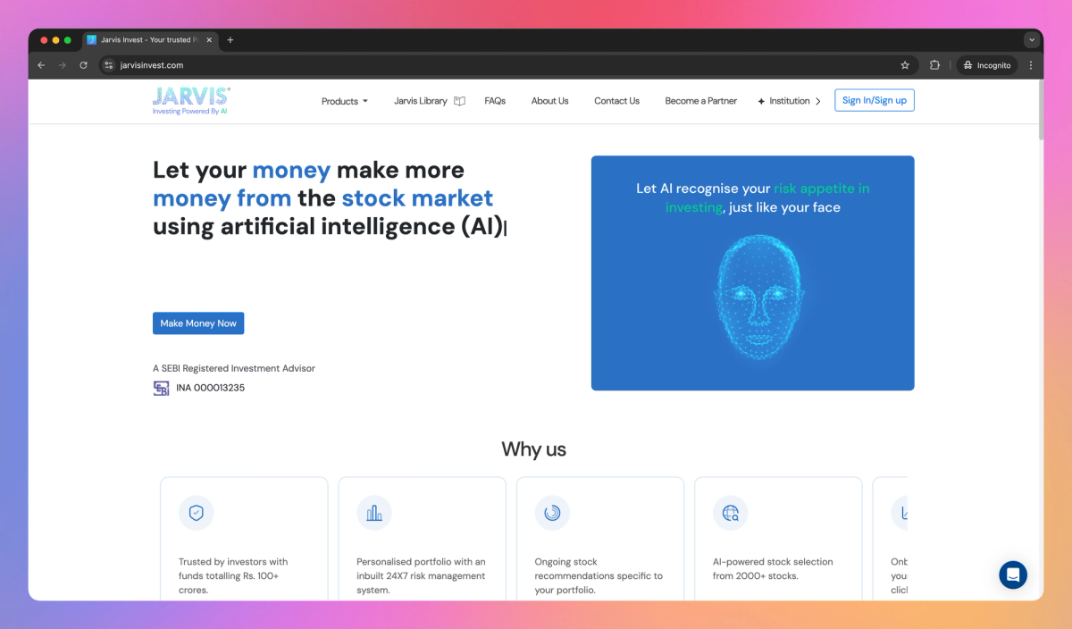Click the AI face illustration banner
Image resolution: width=1072 pixels, height=629 pixels.
pos(752,273)
